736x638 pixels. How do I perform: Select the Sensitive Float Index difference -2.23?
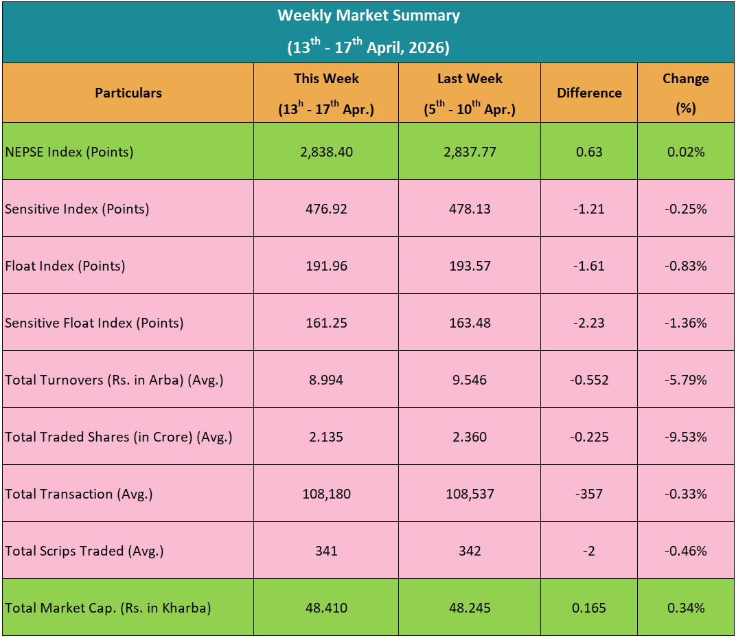click(x=589, y=323)
